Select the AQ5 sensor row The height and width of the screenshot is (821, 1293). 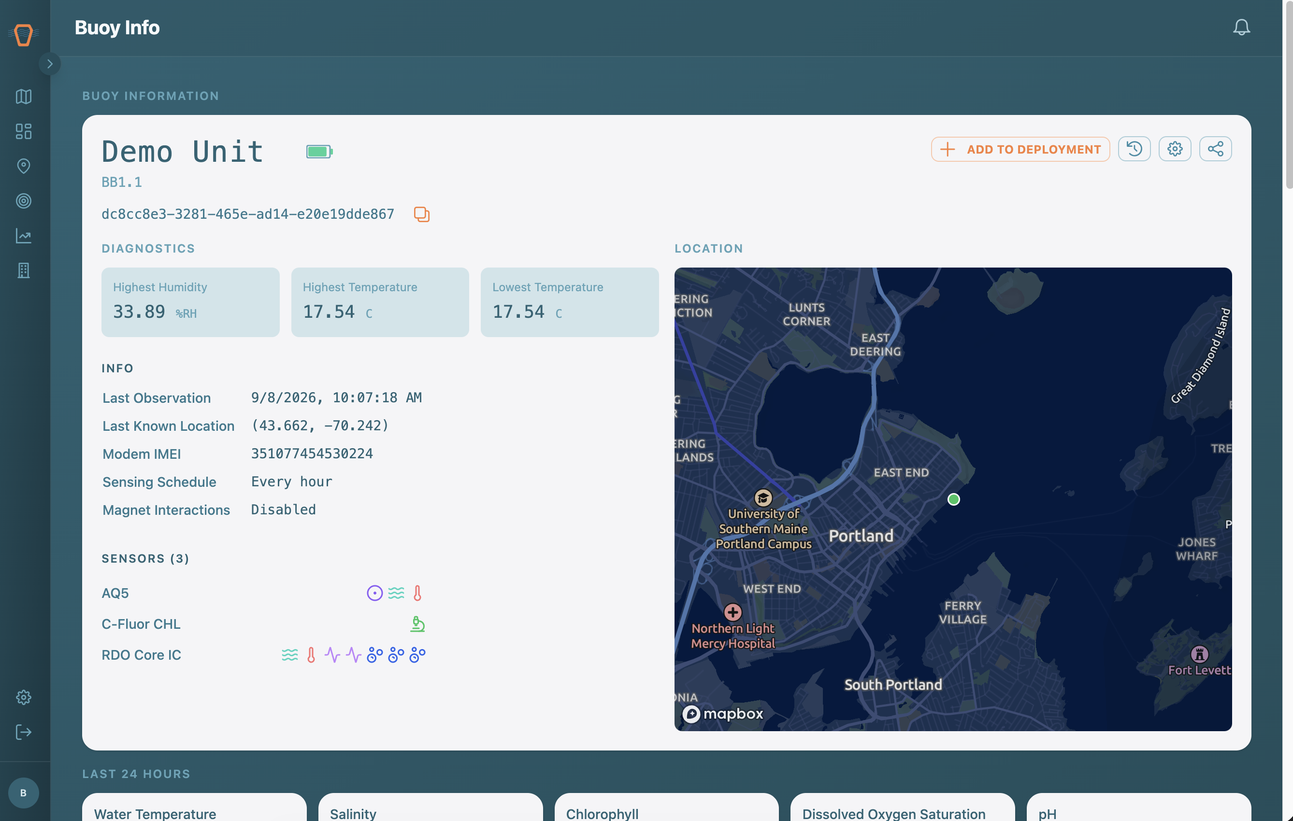pyautogui.click(x=264, y=593)
